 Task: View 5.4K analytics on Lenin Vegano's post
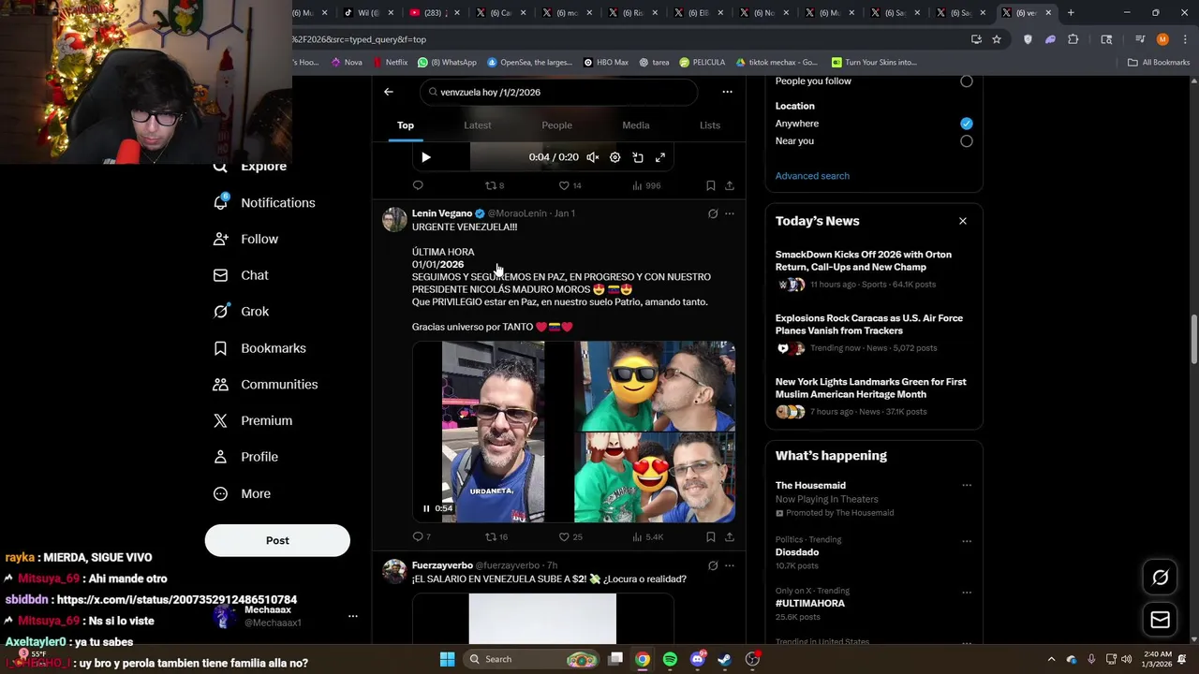(x=647, y=537)
